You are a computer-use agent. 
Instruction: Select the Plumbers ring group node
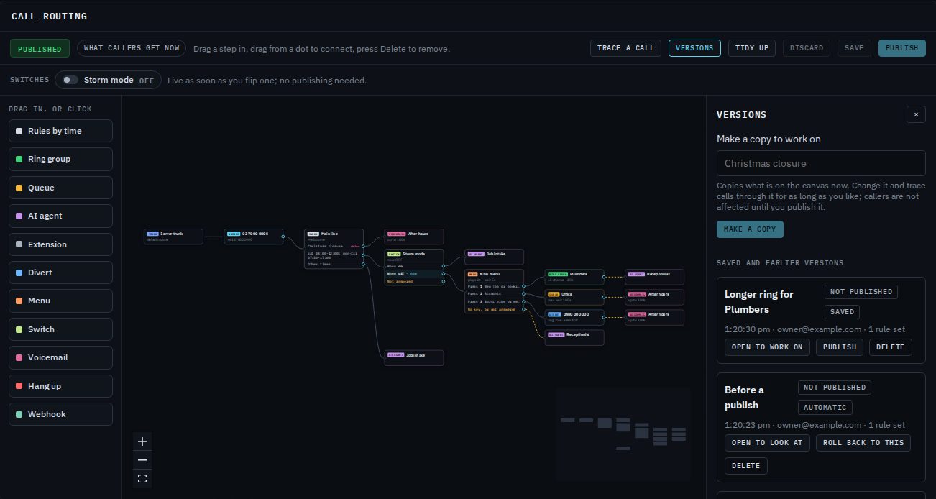574,277
